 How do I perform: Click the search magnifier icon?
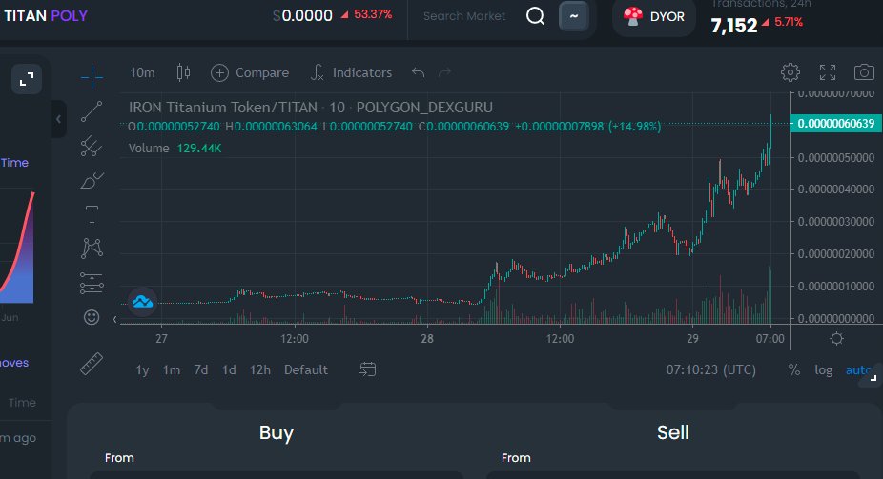536,16
